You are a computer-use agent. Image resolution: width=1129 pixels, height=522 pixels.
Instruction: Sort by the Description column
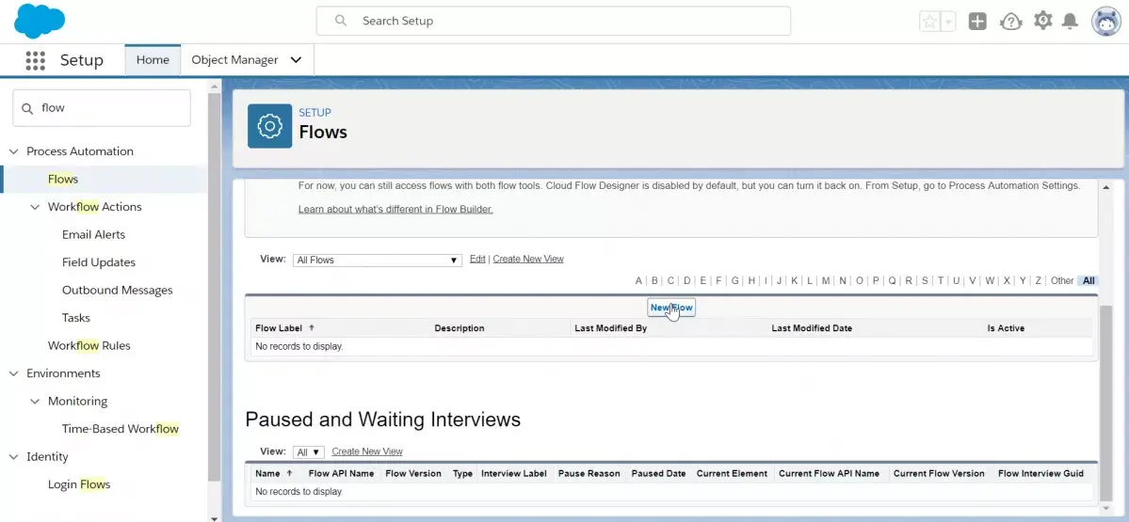pos(460,328)
